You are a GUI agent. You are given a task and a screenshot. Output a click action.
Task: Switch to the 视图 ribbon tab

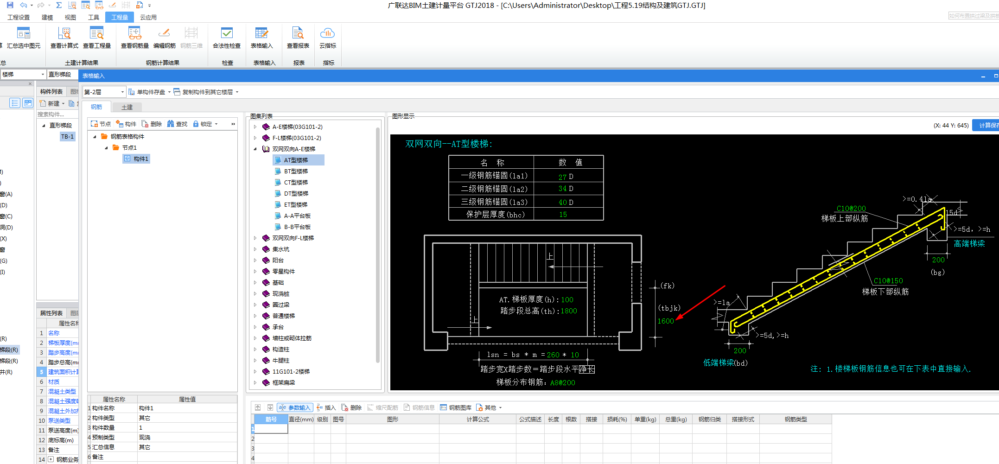(x=70, y=17)
